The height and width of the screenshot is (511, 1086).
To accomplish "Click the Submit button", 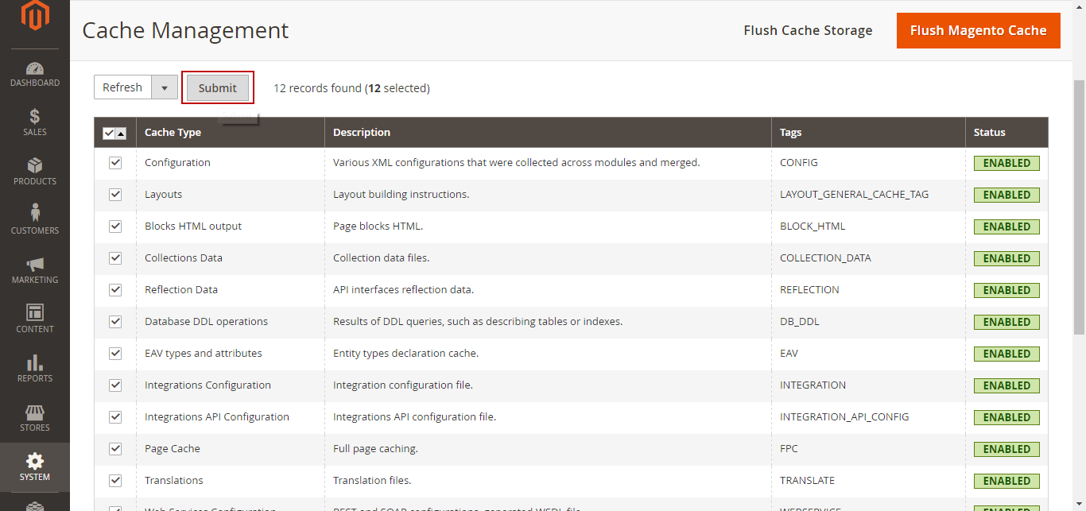I will coord(218,88).
